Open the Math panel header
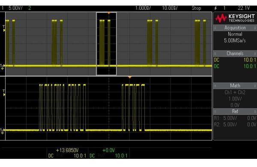 click(235, 86)
